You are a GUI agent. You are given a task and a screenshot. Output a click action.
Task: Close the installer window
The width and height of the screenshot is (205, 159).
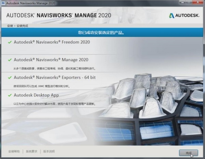click(198, 2)
